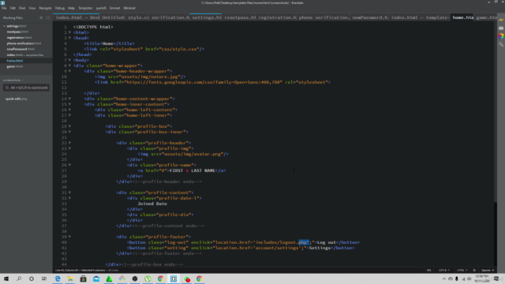Fold the home-wrapper div on line 8
505x284 pixels.
pos(69,65)
